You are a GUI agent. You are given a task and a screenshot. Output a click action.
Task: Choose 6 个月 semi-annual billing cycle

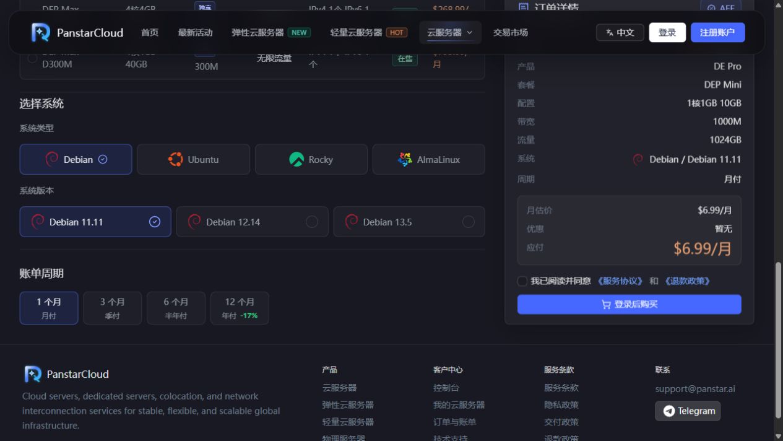[x=176, y=308]
